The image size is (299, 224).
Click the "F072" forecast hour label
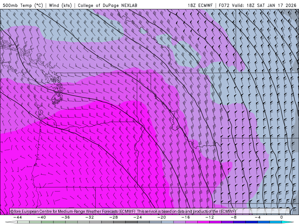[x=224, y=5]
